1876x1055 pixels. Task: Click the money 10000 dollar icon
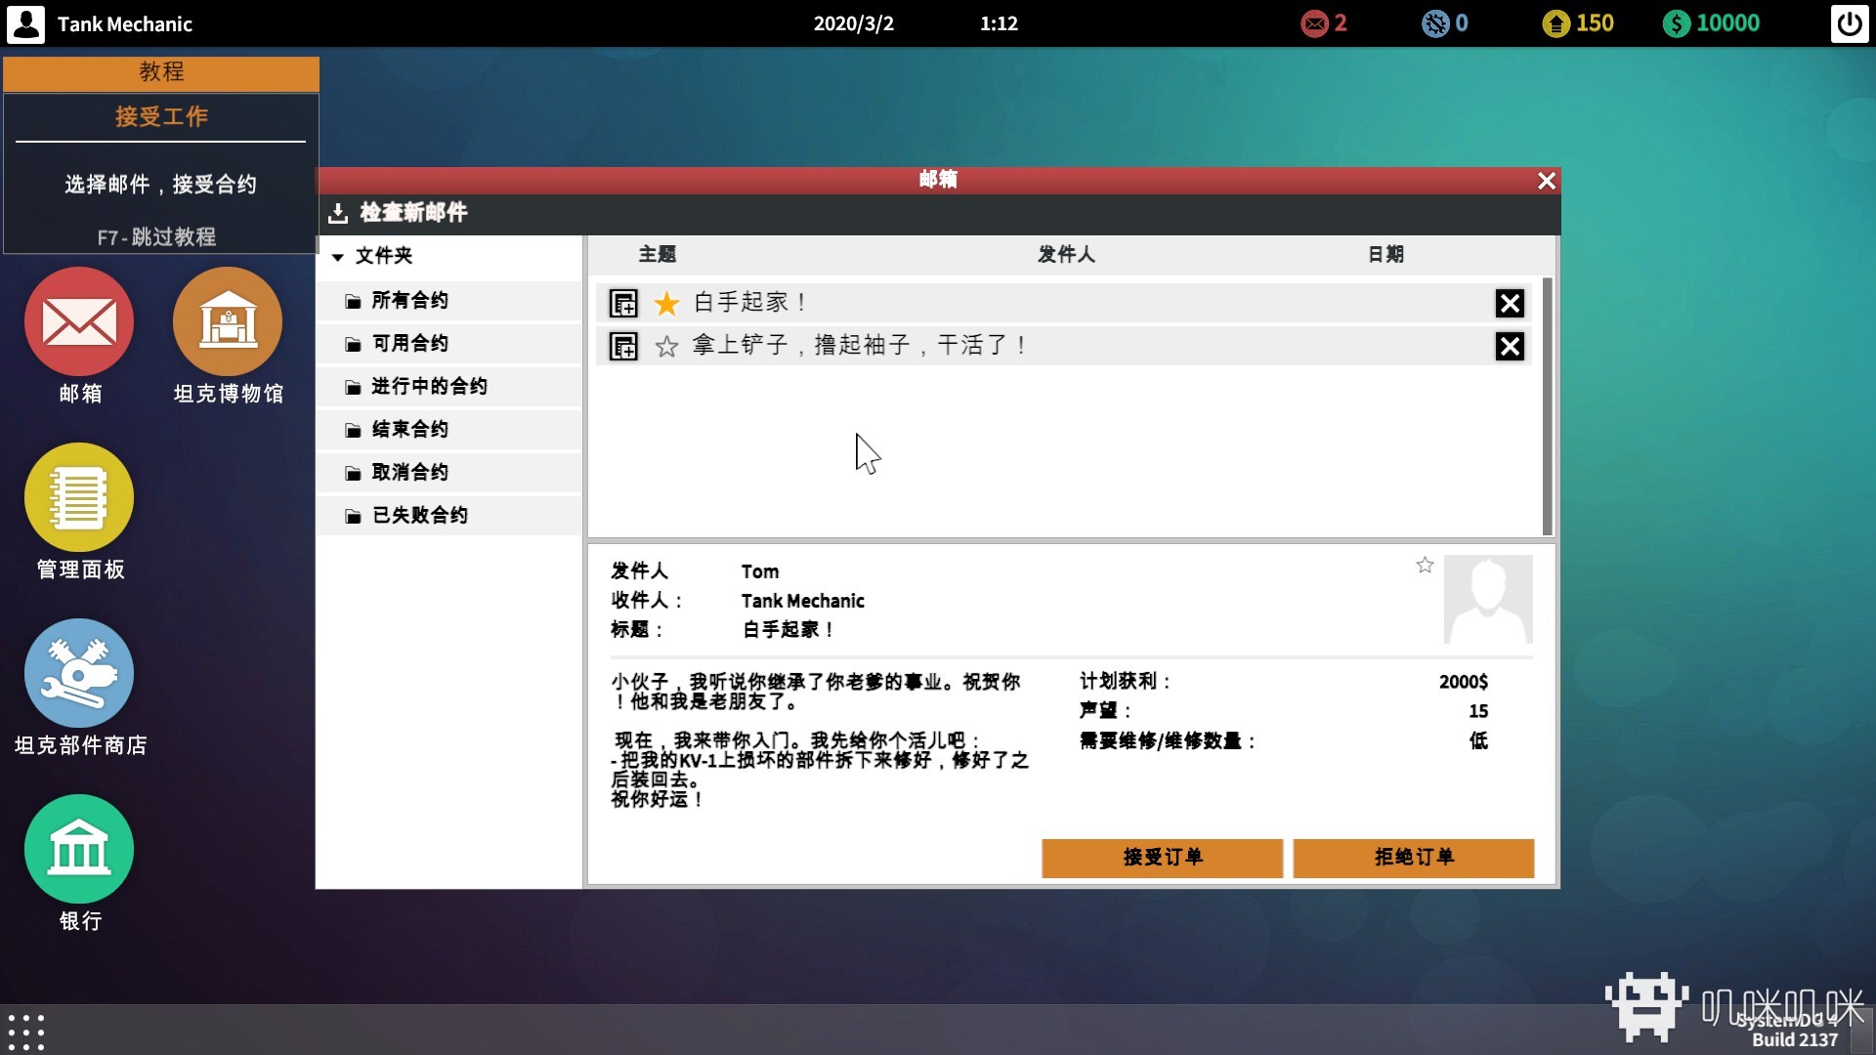(x=1676, y=23)
